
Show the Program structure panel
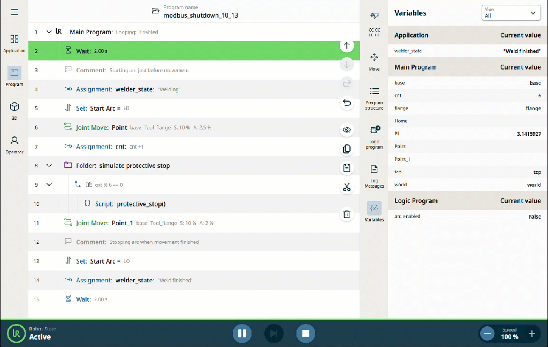click(374, 98)
